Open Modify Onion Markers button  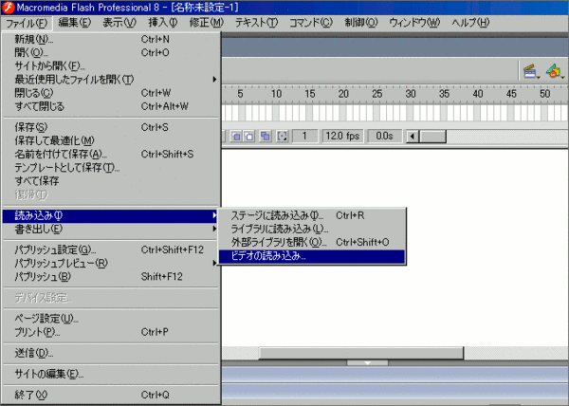(x=282, y=137)
